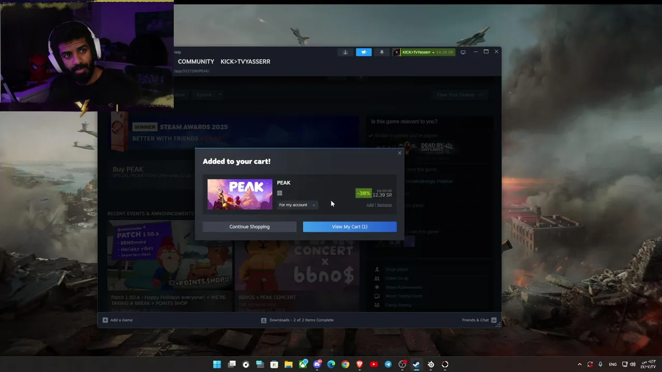Viewport: 662px width, 372px height.
Task: Expand the KICK>TVYasserr account dropdown
Action: point(424,52)
